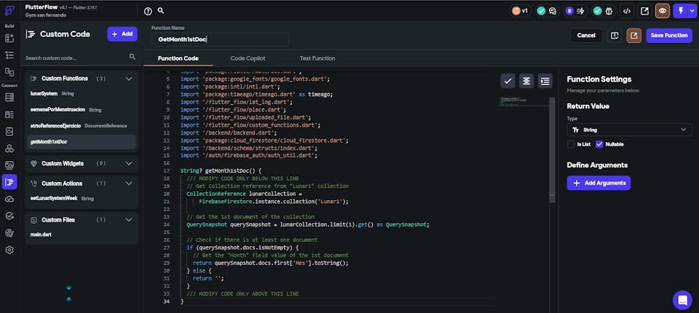Click the format code icon

(526, 81)
